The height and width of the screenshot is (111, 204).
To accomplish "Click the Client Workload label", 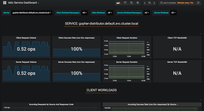I will point(98,13).
